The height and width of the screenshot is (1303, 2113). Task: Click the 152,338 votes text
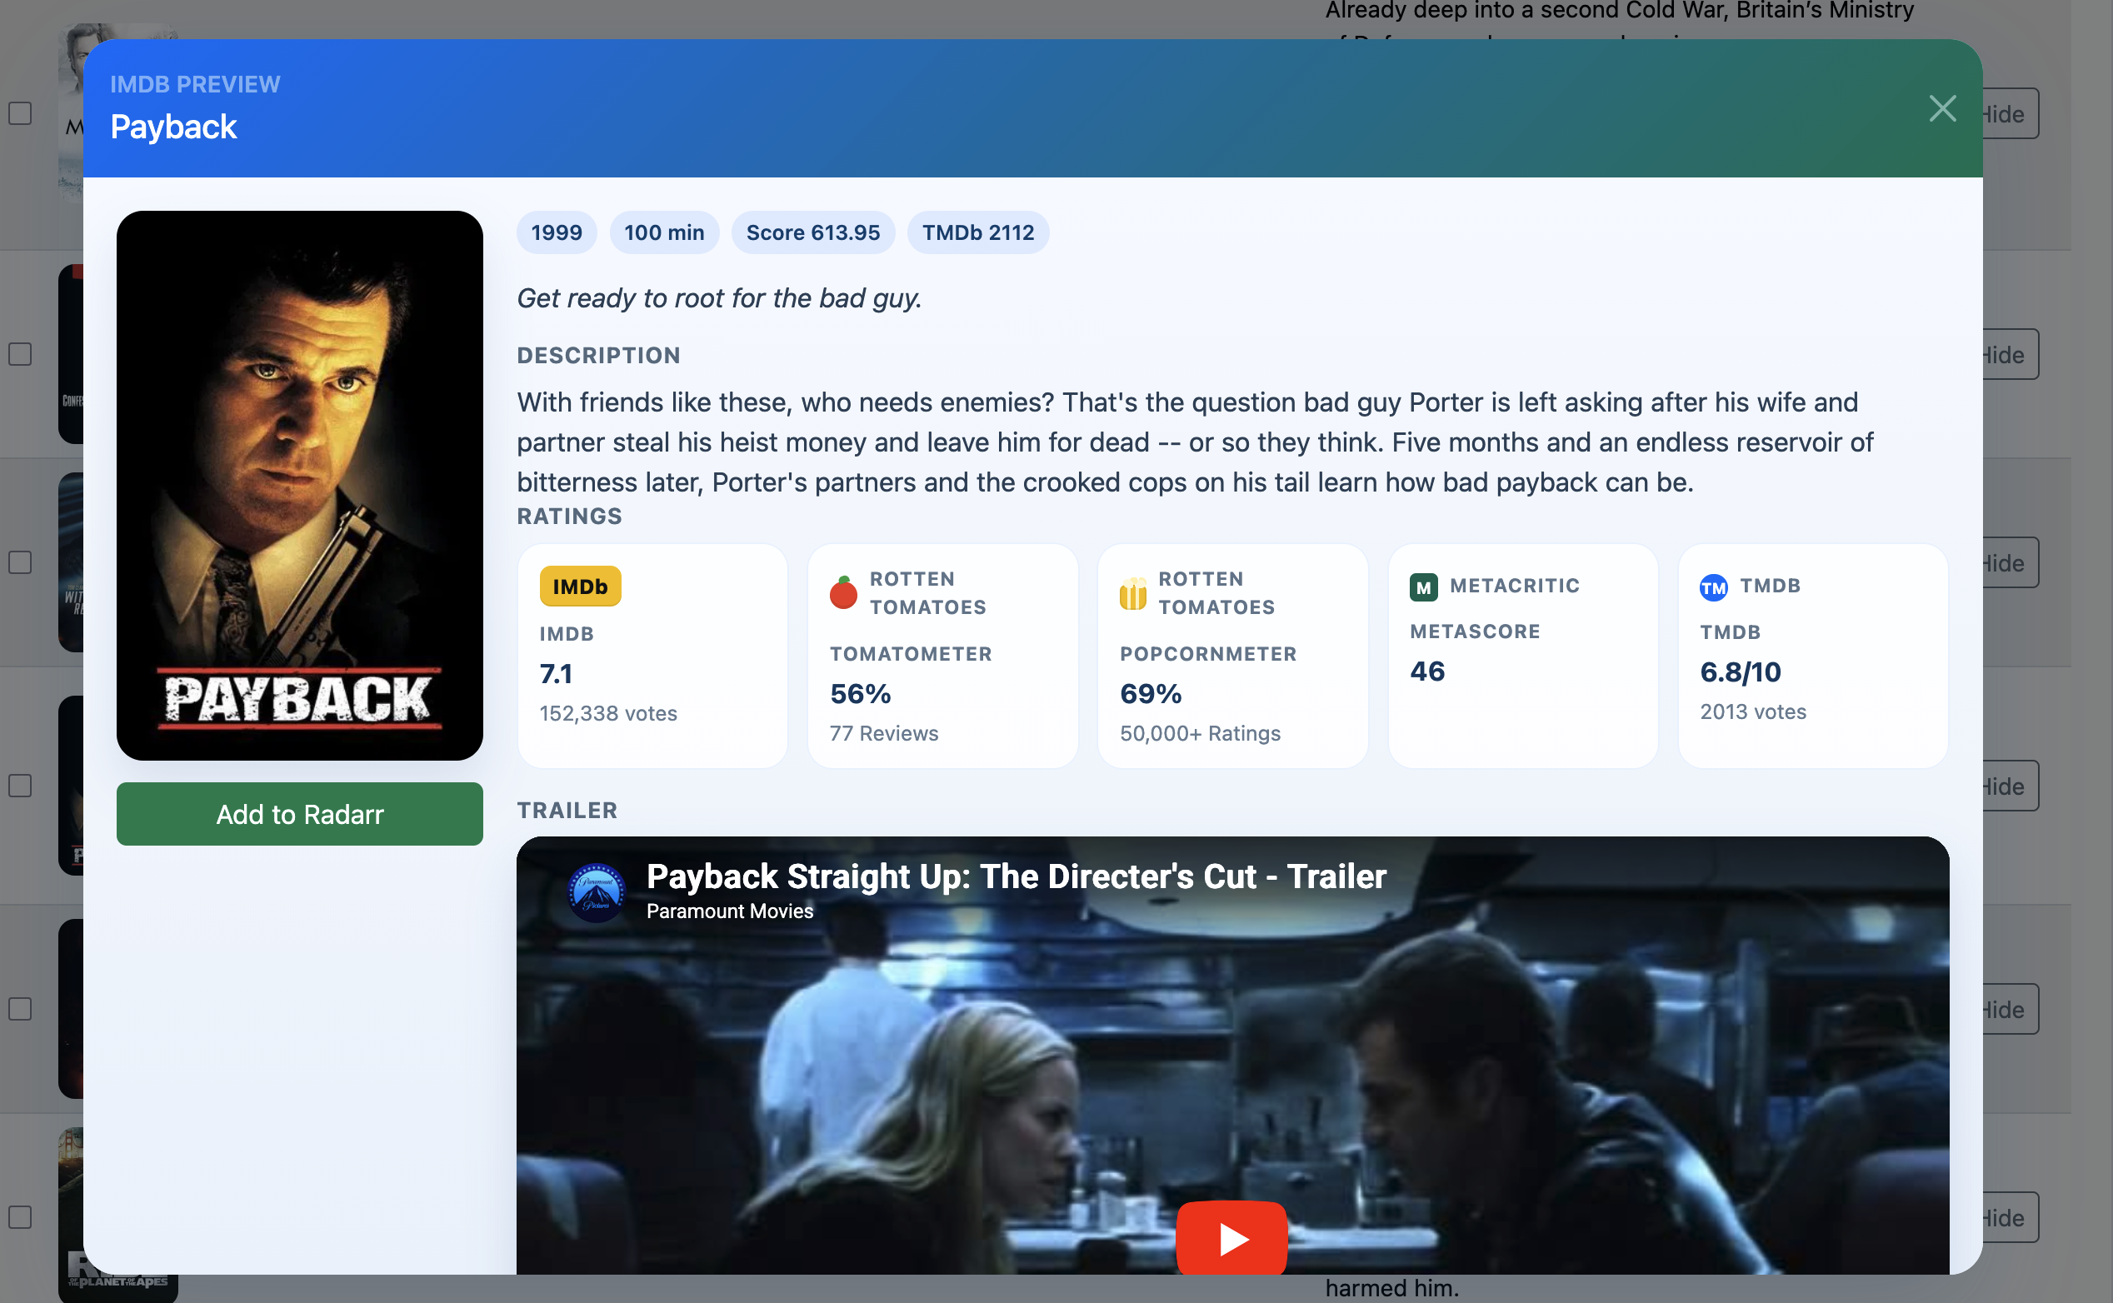pos(608,713)
